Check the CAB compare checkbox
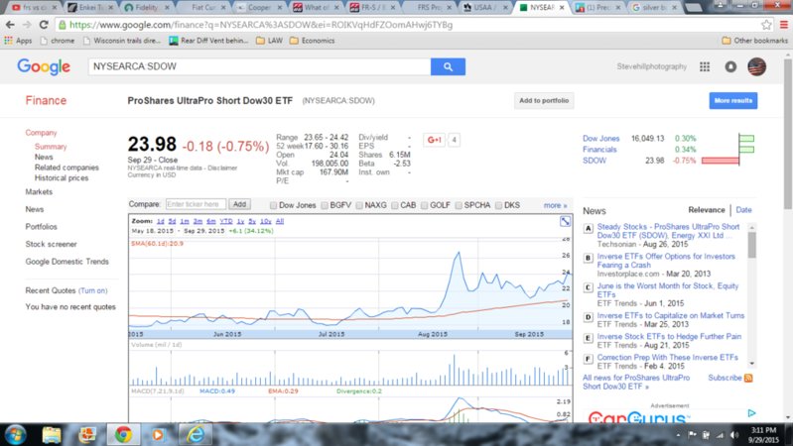This screenshot has height=446, width=793. [394, 205]
